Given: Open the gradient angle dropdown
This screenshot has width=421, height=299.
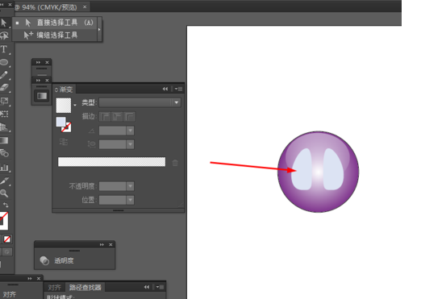Looking at the screenshot, I should click(130, 131).
